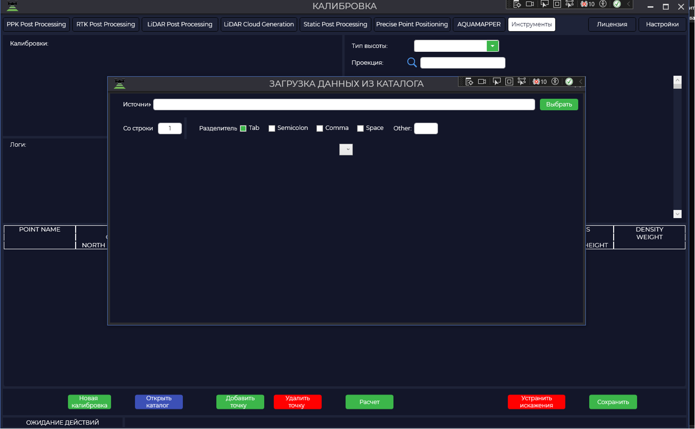Screen dimensions: 695x429
Task: Click the Источник path input field
Action: pyautogui.click(x=344, y=104)
